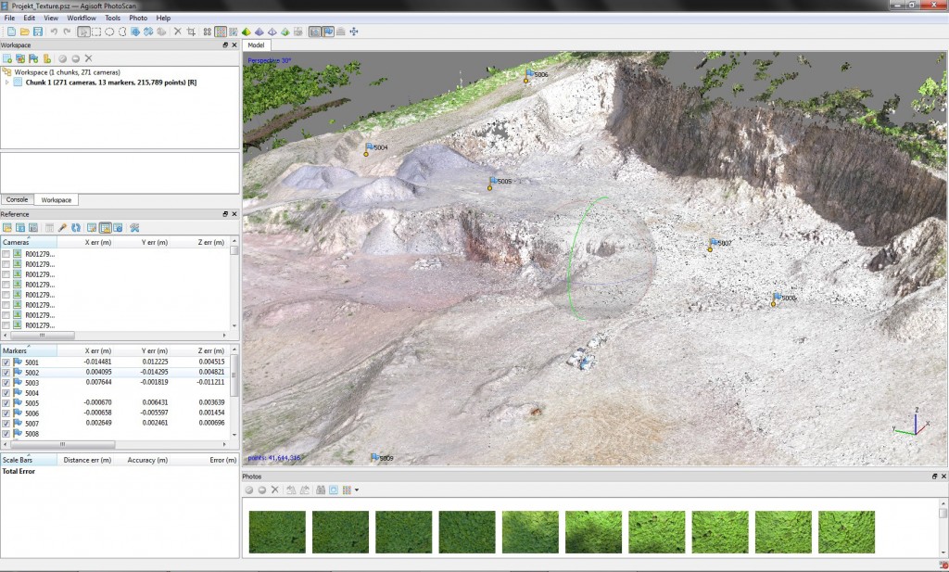Activate the Crop Selection tool
The image size is (949, 572).
point(191,32)
